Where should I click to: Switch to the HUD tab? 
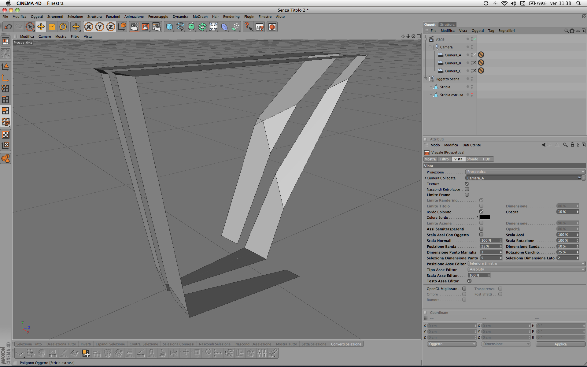coord(486,159)
